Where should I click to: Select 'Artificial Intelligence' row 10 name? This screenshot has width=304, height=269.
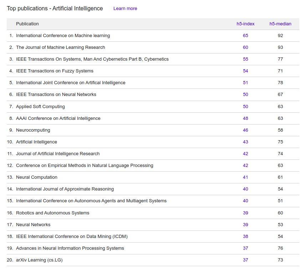click(x=36, y=142)
